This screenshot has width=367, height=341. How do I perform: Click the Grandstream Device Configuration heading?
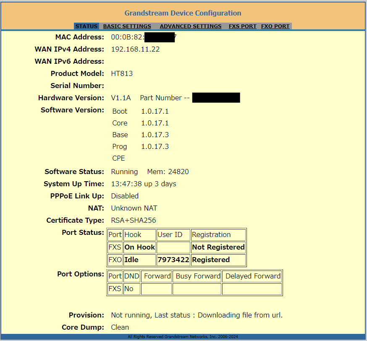183,13
